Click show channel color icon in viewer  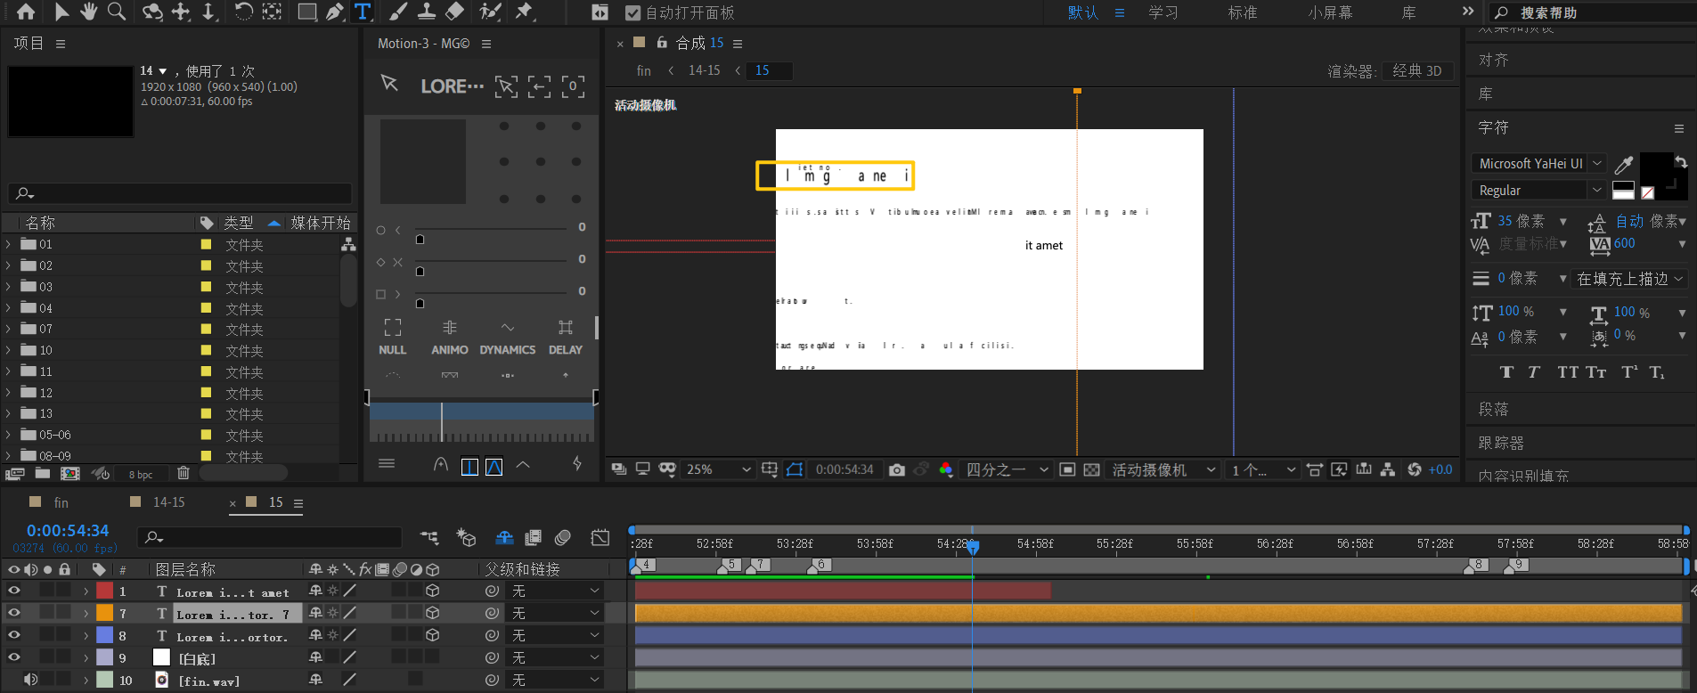pyautogui.click(x=946, y=469)
